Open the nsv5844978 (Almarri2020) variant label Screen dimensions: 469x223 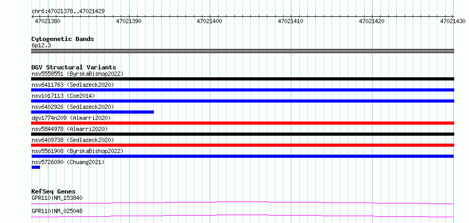pyautogui.click(x=70, y=129)
